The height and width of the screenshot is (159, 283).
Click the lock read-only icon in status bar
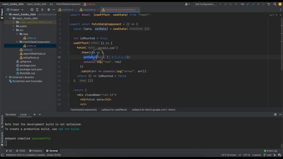(274, 155)
